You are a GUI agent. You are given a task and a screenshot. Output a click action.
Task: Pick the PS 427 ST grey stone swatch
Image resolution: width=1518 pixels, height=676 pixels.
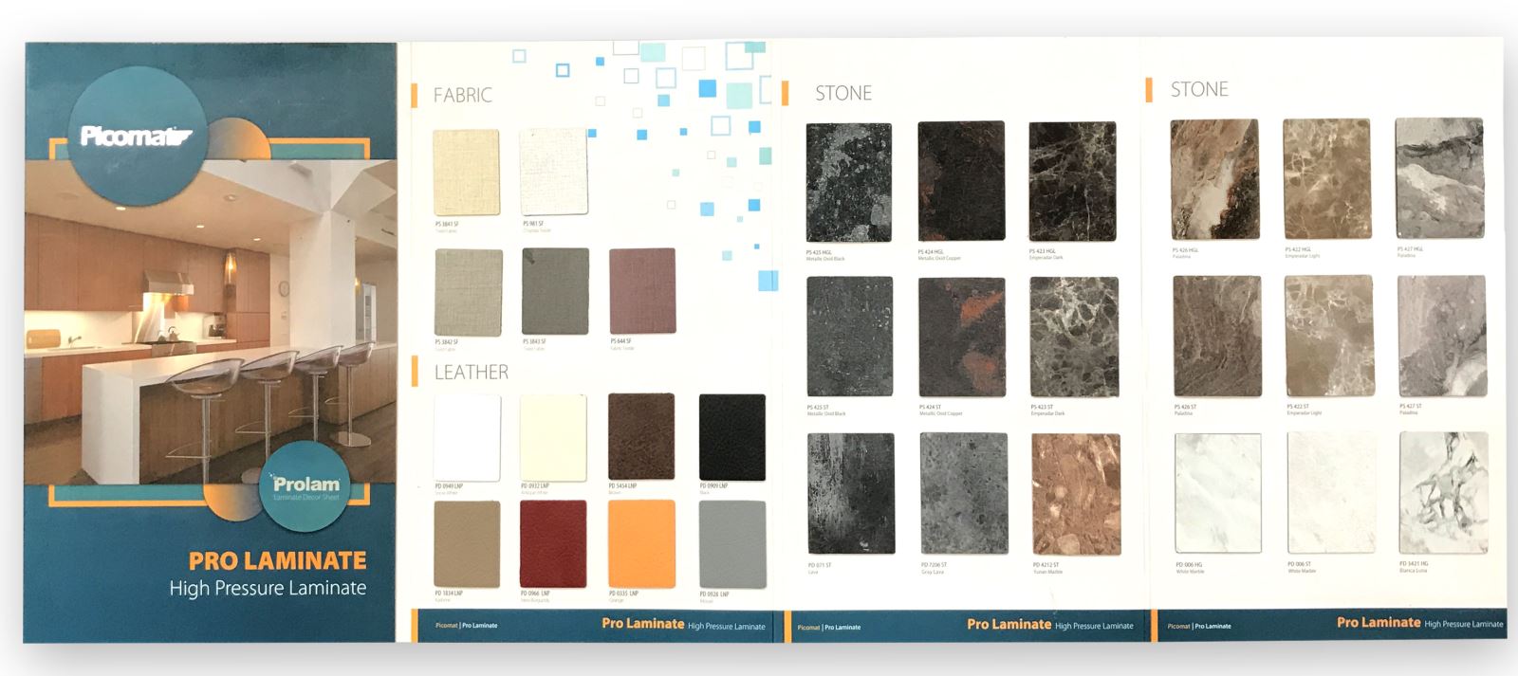1442,336
